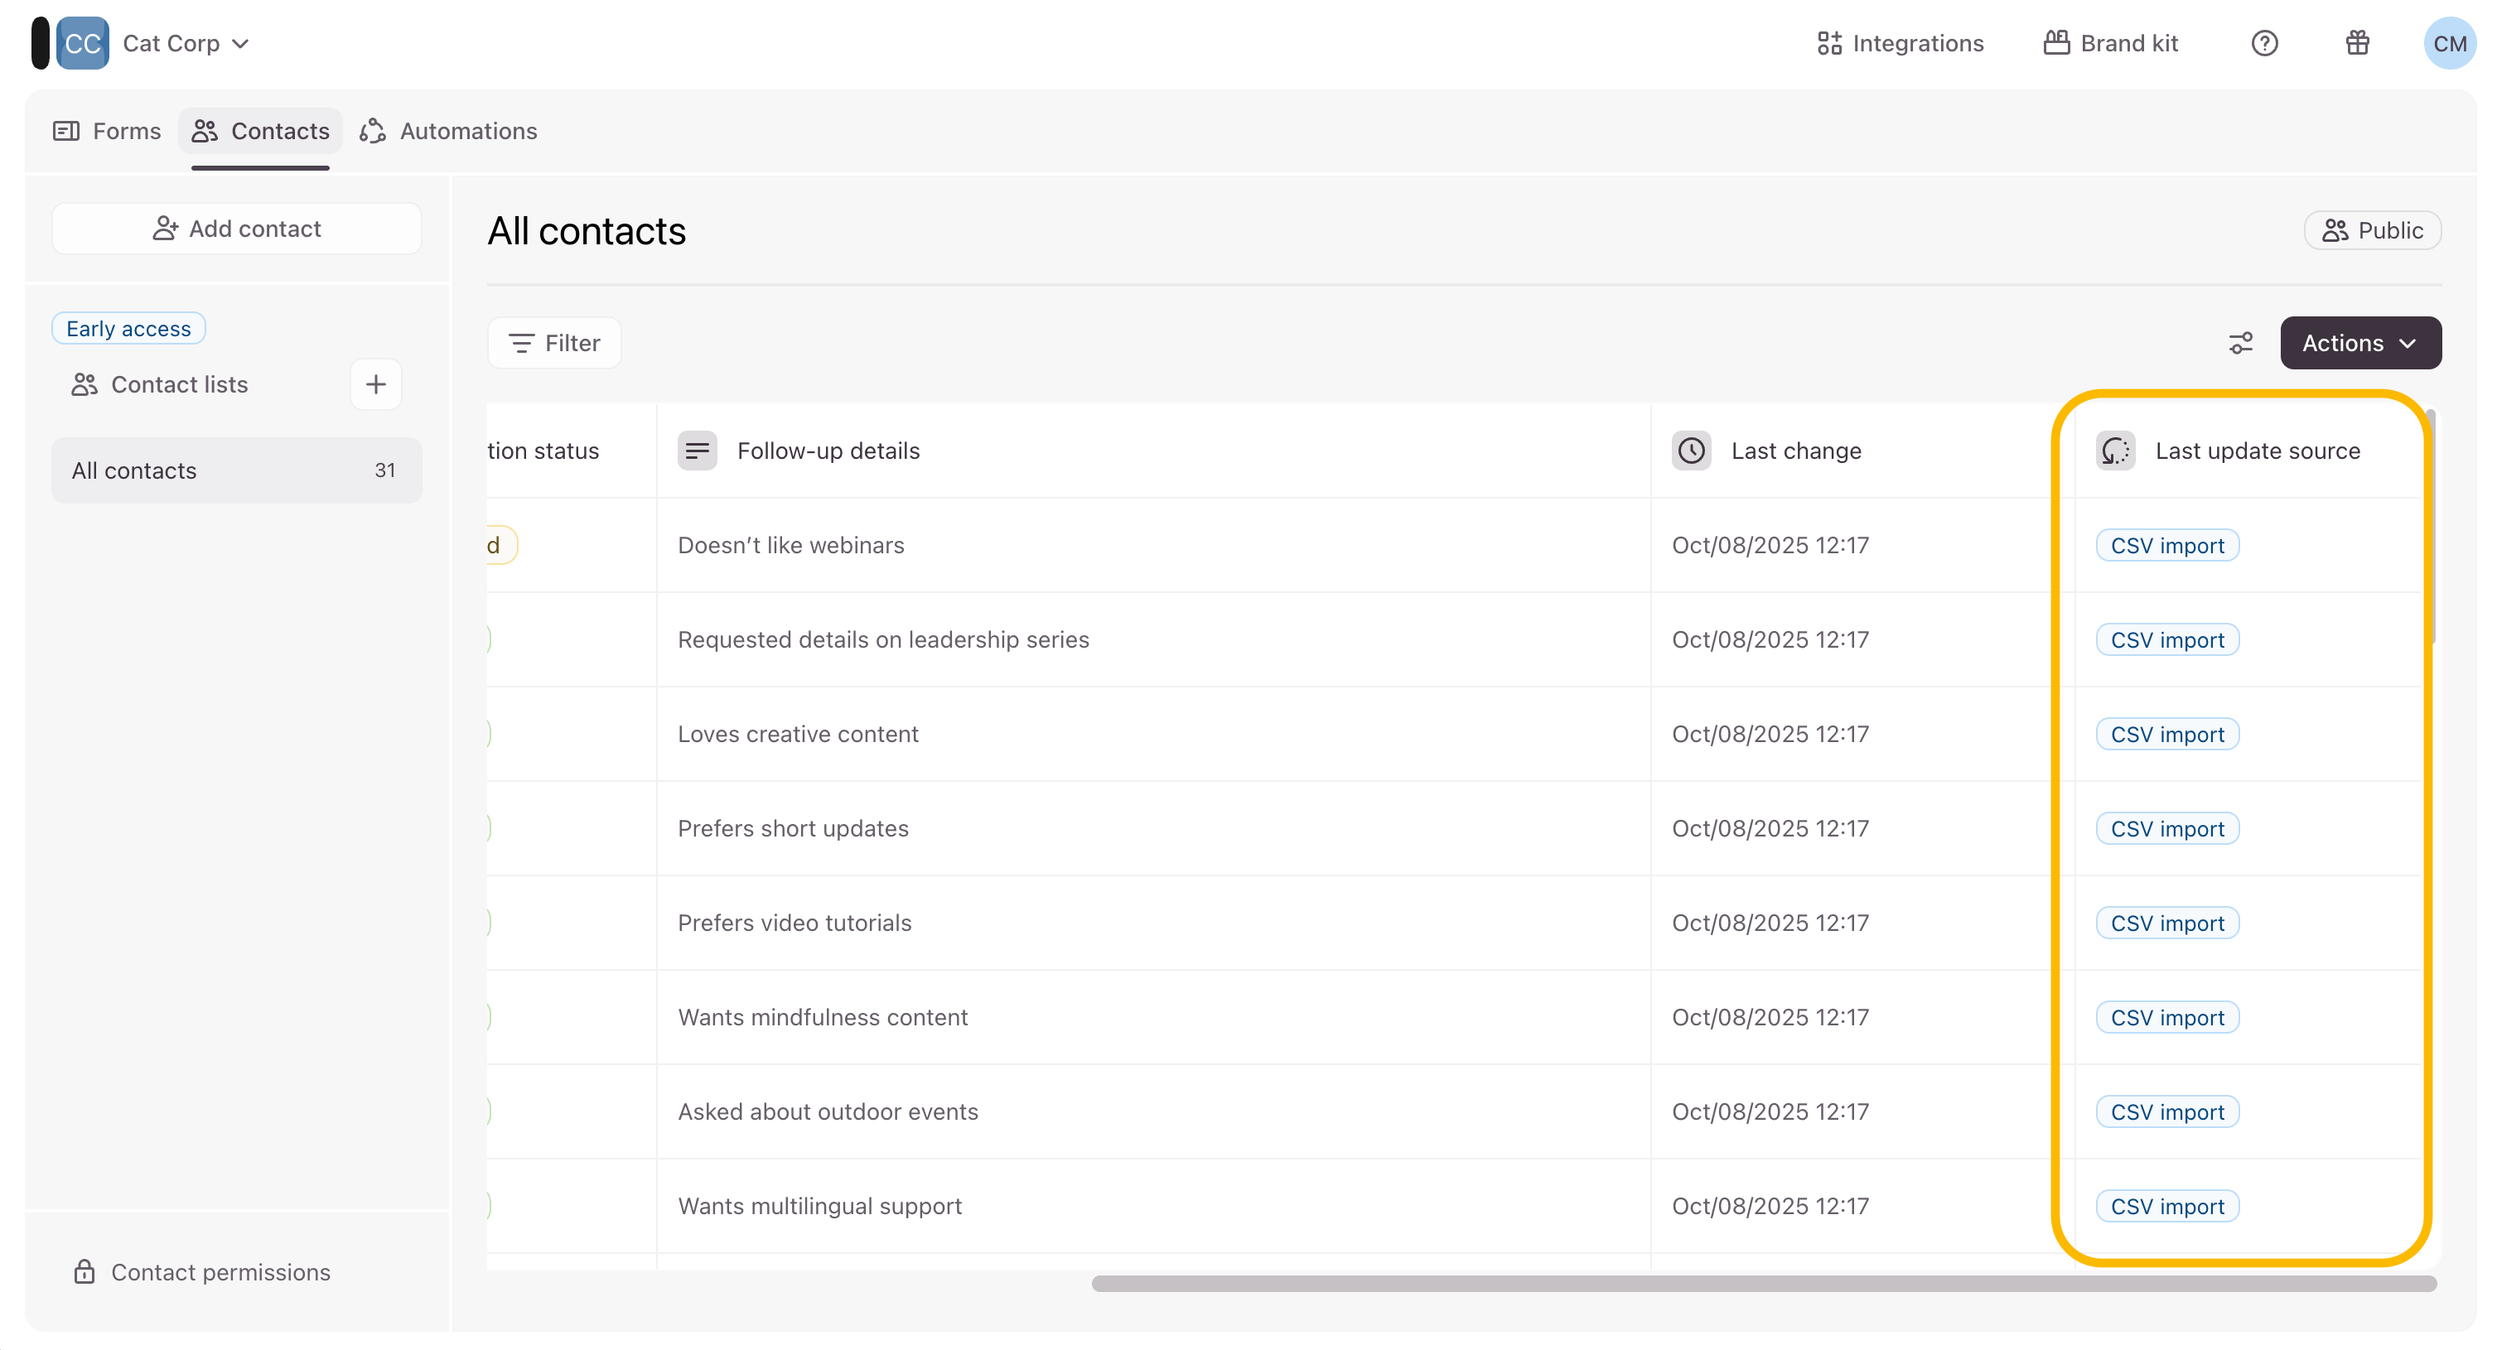Screen dimensions: 2497x1350
Task: Open the Filter options
Action: (554, 343)
